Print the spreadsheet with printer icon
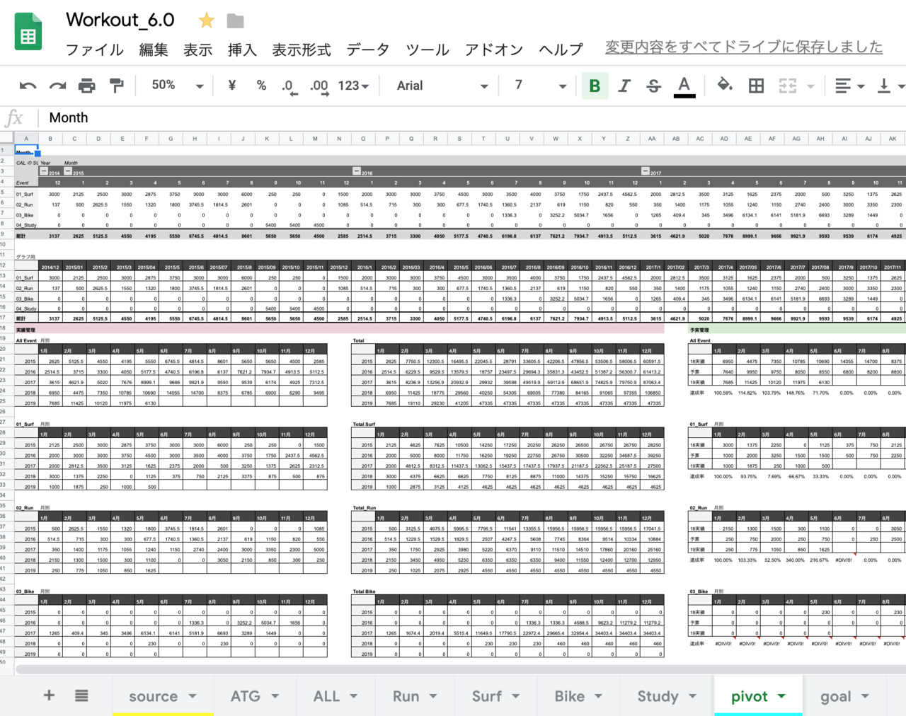 86,86
